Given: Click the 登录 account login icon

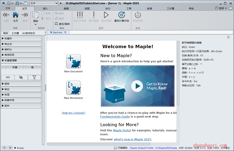Looking at the screenshot, I should (216, 8).
